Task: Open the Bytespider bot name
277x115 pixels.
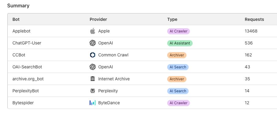Action: coord(23,103)
